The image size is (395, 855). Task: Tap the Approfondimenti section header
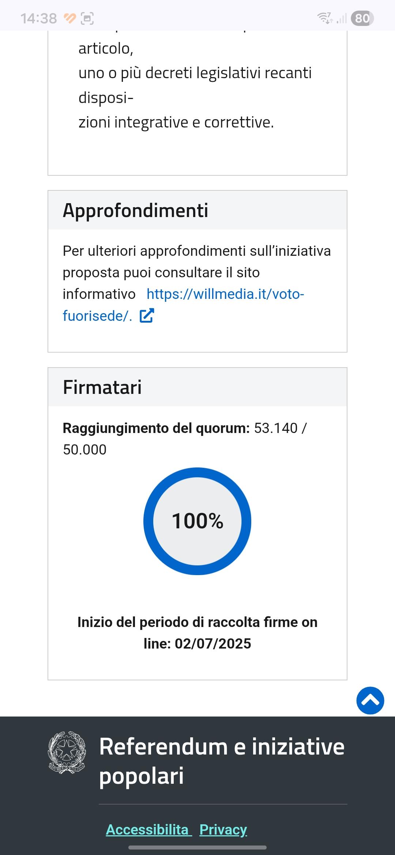click(x=135, y=210)
